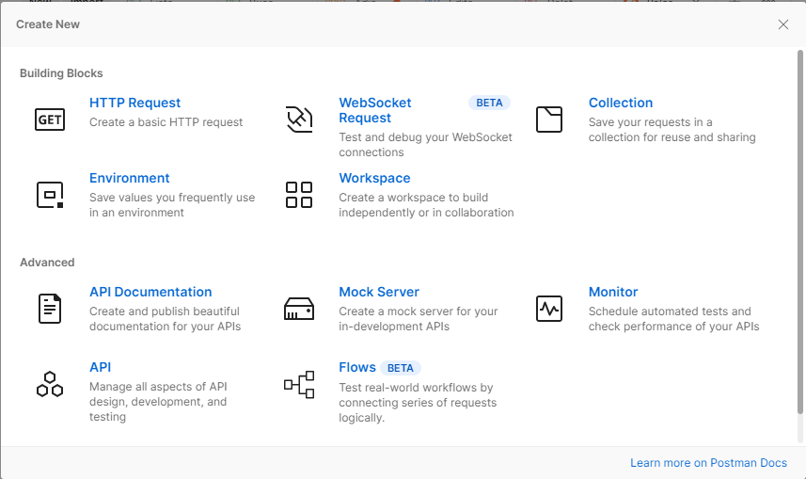Click the dialog's vertical scrollbar
Viewport: 806px width, 479px height.
(x=799, y=232)
